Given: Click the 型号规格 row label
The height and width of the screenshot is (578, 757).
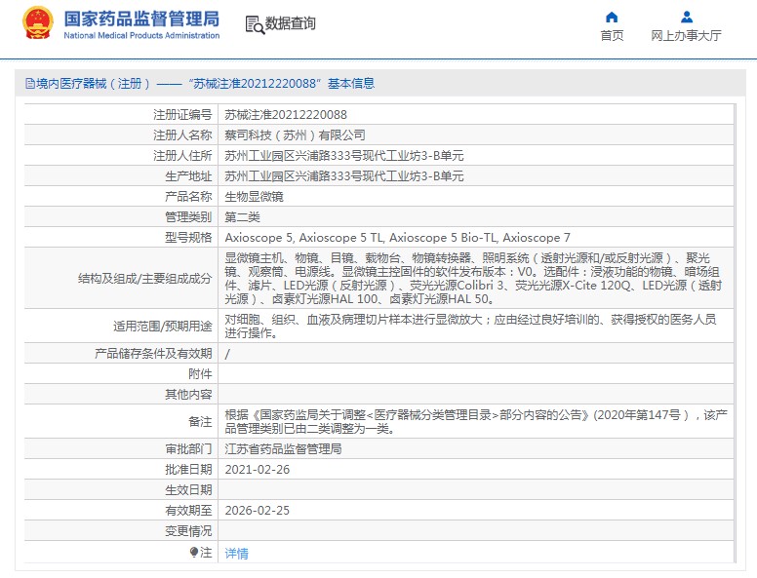Looking at the screenshot, I should (188, 238).
